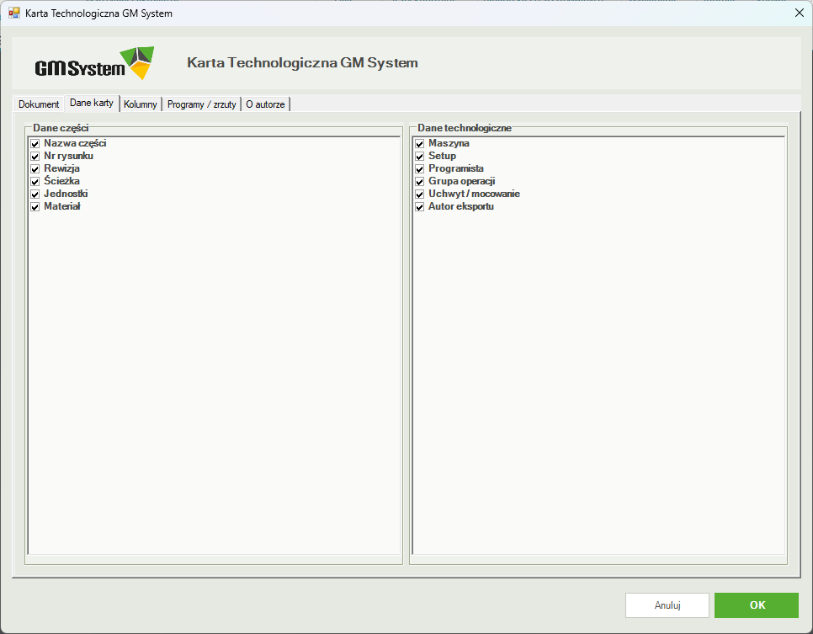813x634 pixels.
Task: Confirm with the green OK button
Action: click(757, 605)
